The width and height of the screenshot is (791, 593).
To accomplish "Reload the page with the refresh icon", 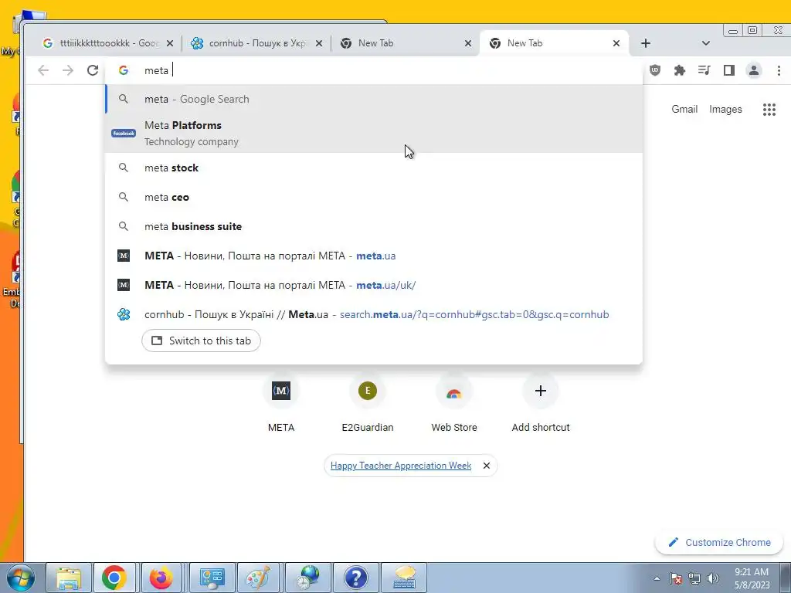I will coord(93,70).
